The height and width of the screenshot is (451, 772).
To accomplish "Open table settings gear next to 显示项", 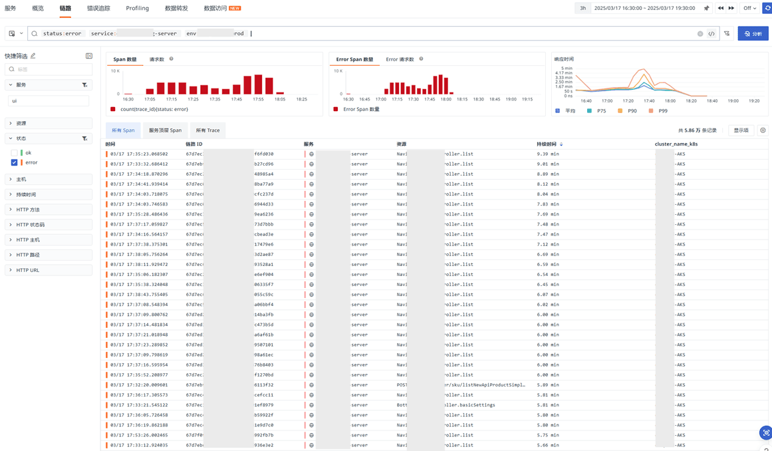I will click(763, 130).
